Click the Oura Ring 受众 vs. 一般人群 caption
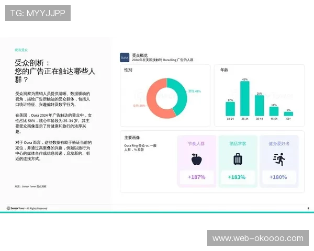 pyautogui.click(x=140, y=147)
